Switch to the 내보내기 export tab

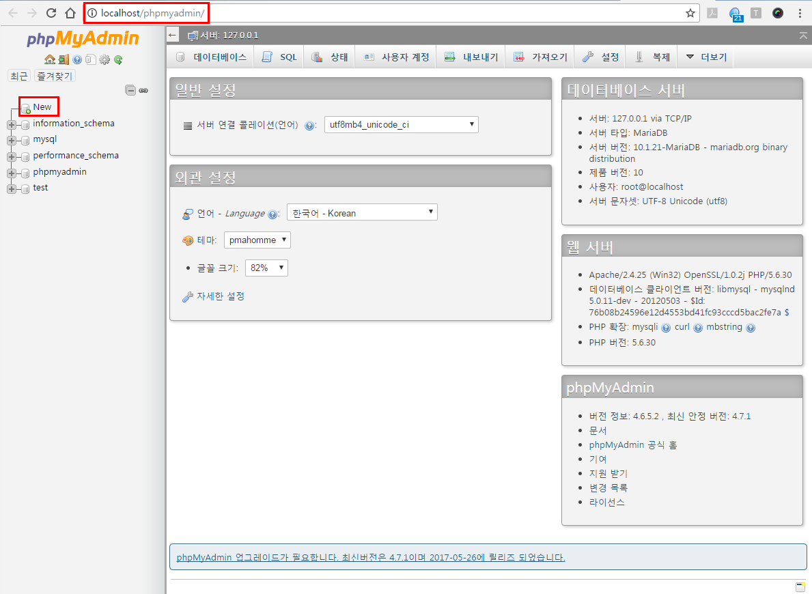point(471,57)
